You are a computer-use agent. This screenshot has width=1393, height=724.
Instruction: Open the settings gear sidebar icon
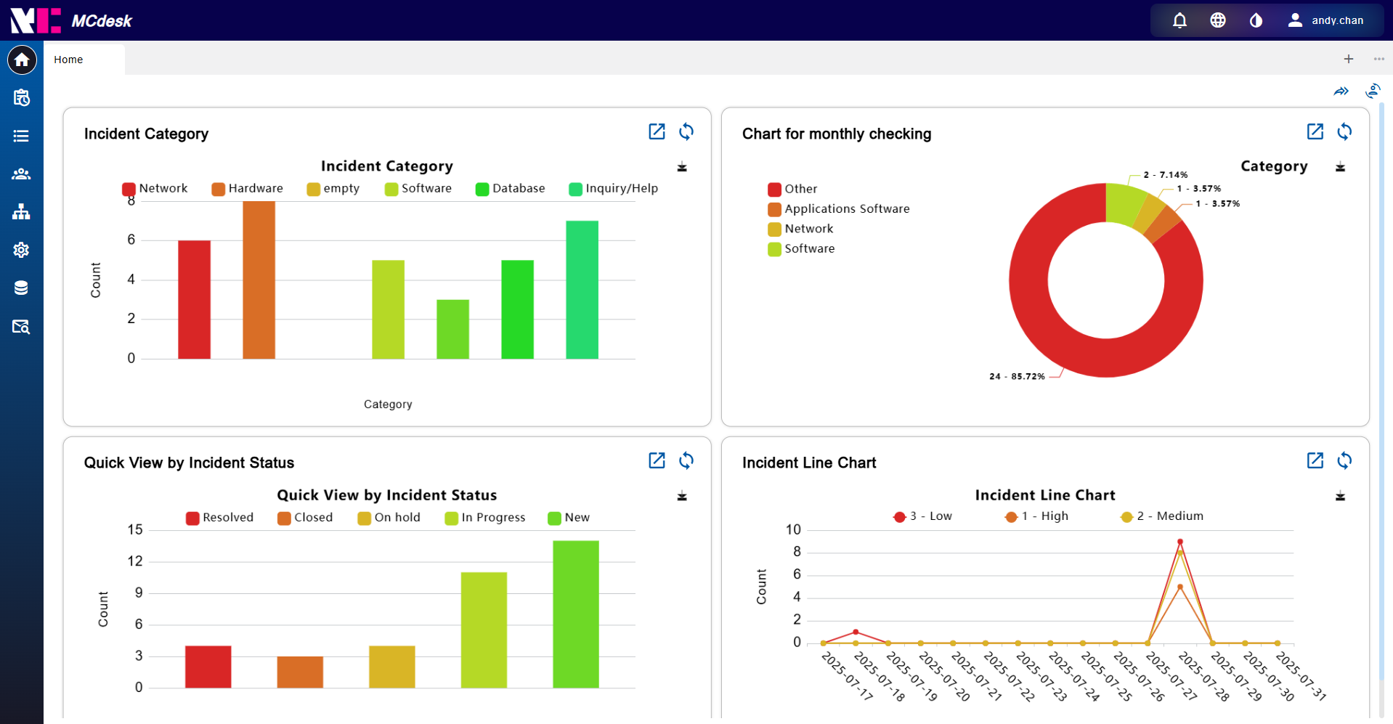coord(22,250)
